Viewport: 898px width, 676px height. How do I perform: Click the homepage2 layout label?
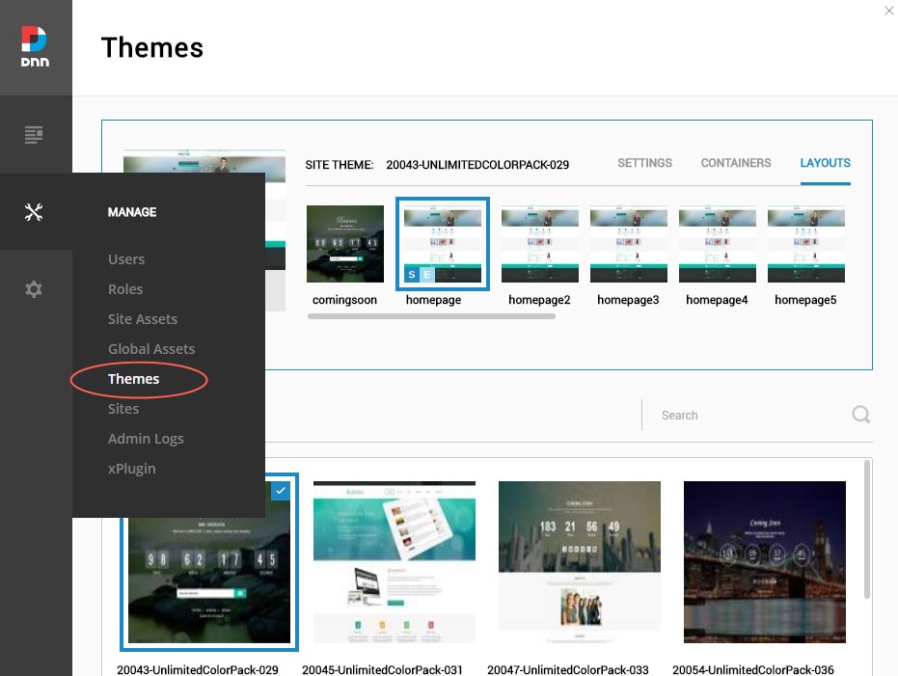coord(539,300)
